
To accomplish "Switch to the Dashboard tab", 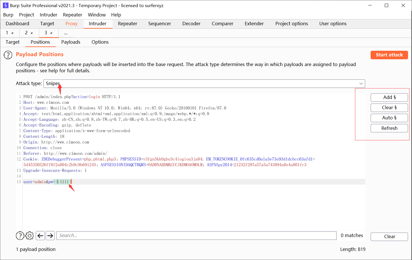I will pyautogui.click(x=17, y=24).
